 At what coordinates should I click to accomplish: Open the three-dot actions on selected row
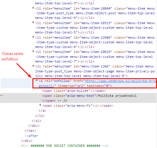tap(1, 95)
